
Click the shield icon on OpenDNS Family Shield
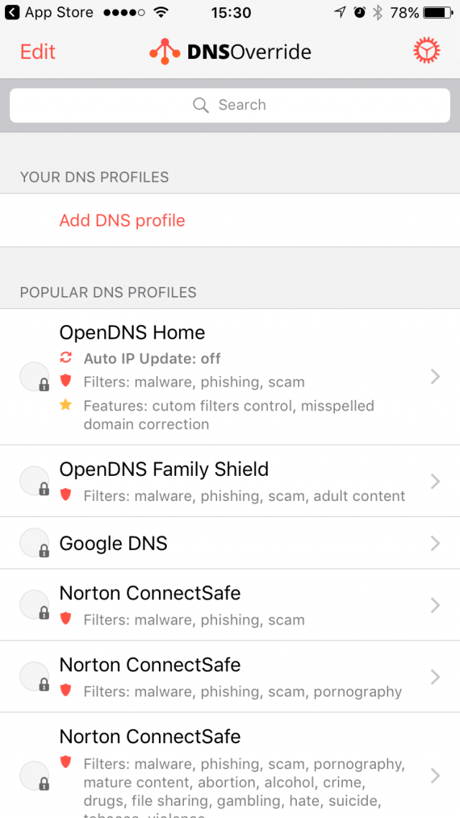[65, 495]
